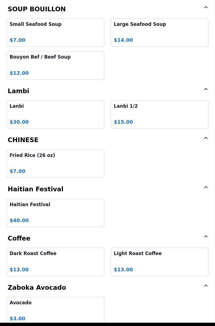Select the Large Seafood Soup item
Viewport: 215px width, 326px height.
[x=159, y=32]
